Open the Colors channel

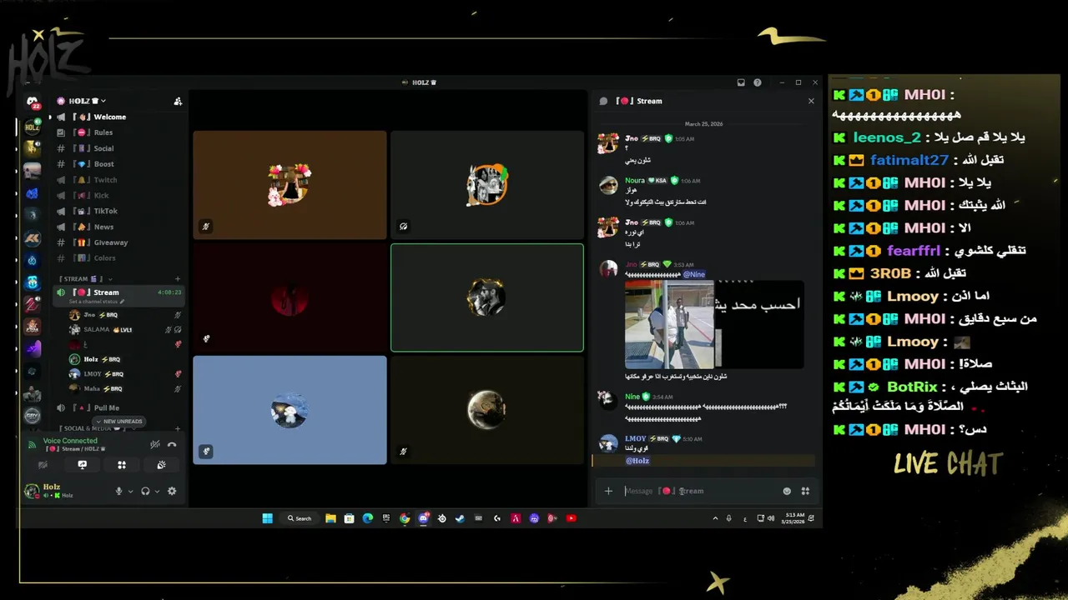coord(118,258)
